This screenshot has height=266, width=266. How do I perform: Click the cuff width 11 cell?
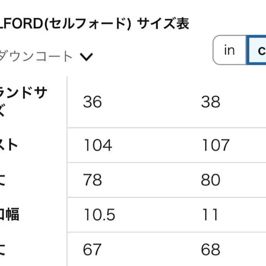(209, 215)
